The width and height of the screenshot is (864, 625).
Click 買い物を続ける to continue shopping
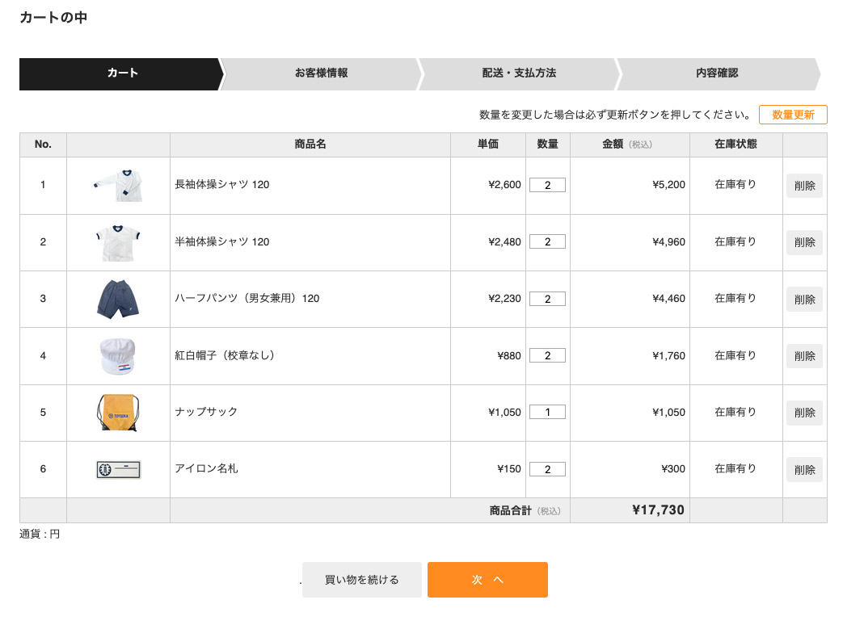click(362, 580)
